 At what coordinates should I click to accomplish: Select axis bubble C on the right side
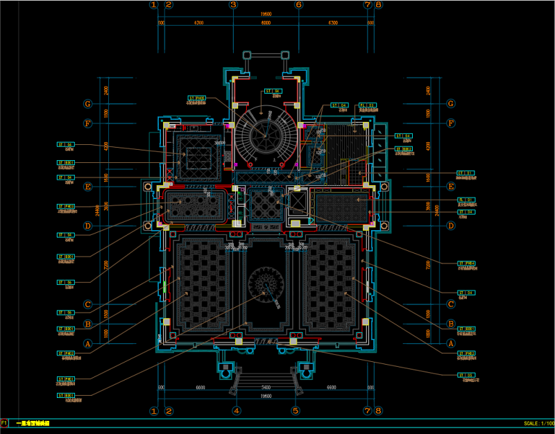(451, 304)
